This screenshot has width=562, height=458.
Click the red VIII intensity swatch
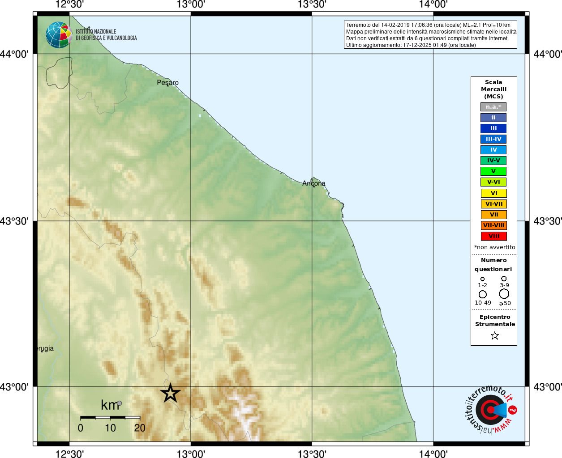(x=494, y=236)
